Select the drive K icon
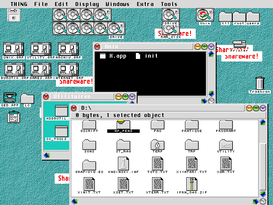 116,30
